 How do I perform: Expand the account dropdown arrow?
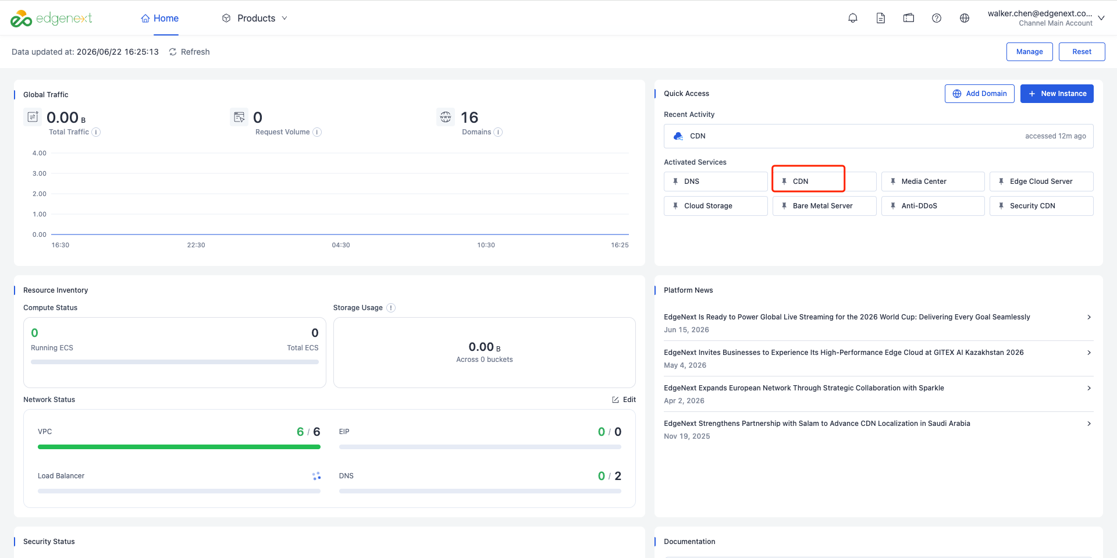point(1101,18)
